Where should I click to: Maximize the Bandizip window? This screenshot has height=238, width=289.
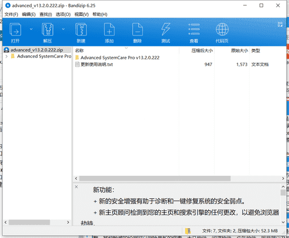261,6
